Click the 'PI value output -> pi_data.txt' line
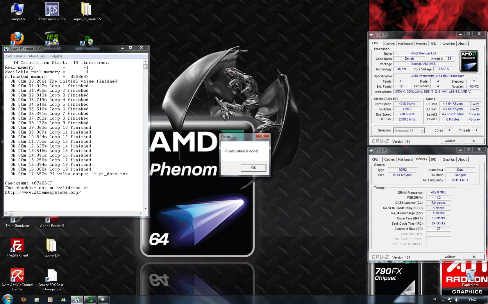The height and width of the screenshot is (304, 488). click(88, 174)
